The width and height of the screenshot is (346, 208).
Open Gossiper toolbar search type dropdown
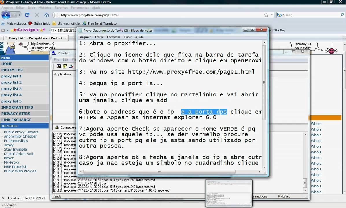coord(55,30)
